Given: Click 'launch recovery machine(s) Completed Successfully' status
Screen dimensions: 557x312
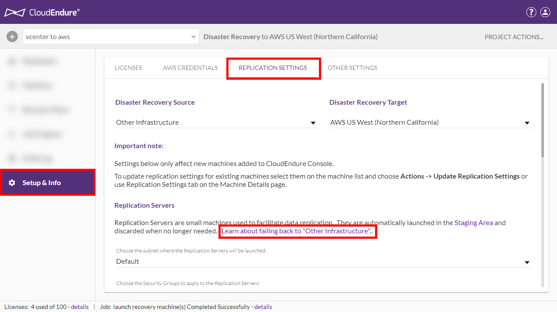Looking at the screenshot, I should (x=182, y=307).
